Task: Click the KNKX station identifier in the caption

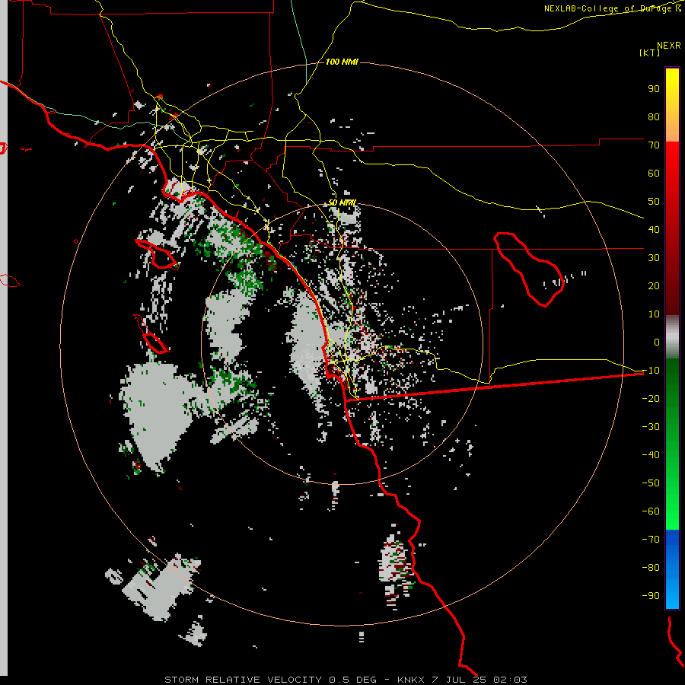Action: click(411, 680)
